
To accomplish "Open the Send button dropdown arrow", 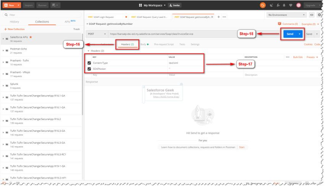I will (299, 34).
